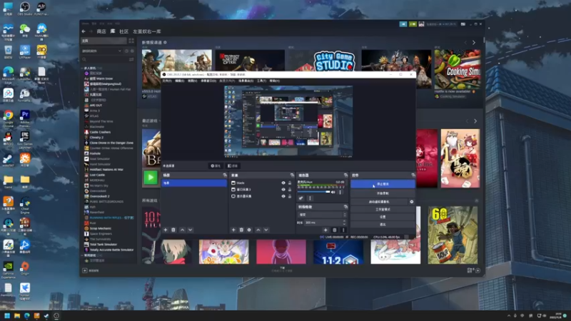Click Steam icon in taskbar

click(x=46, y=315)
